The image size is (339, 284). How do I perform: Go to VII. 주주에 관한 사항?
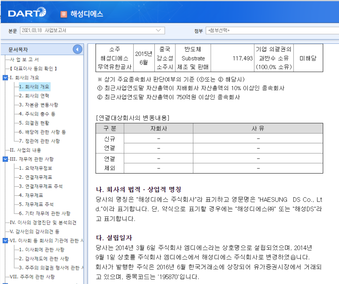coord(32,277)
